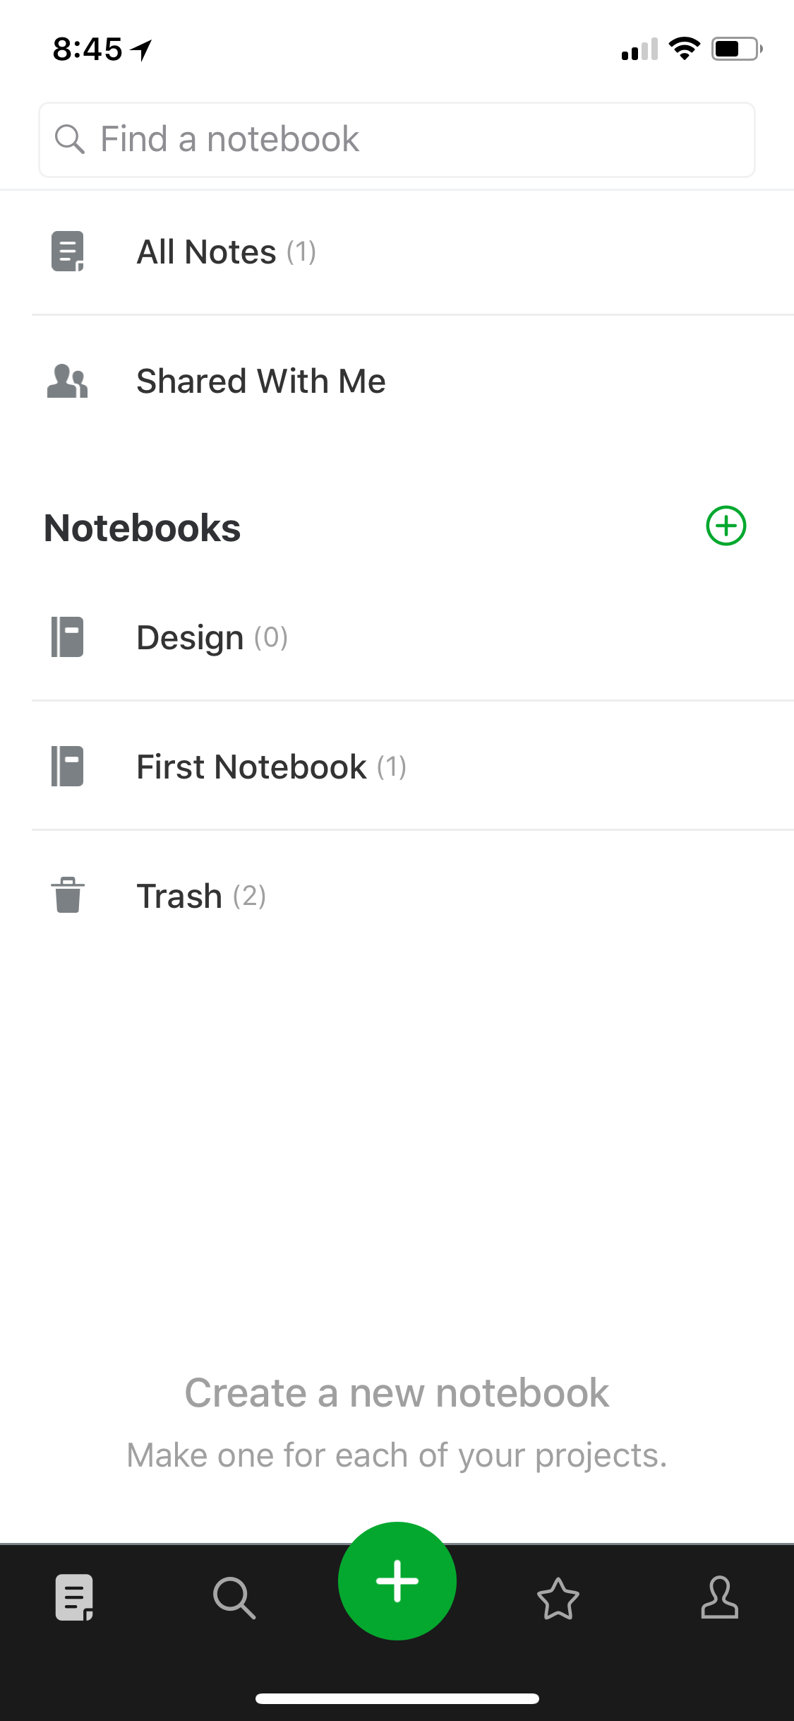
Task: Tap the All Notes document icon
Action: 68,252
